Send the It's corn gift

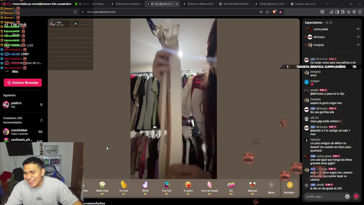pos(124,188)
